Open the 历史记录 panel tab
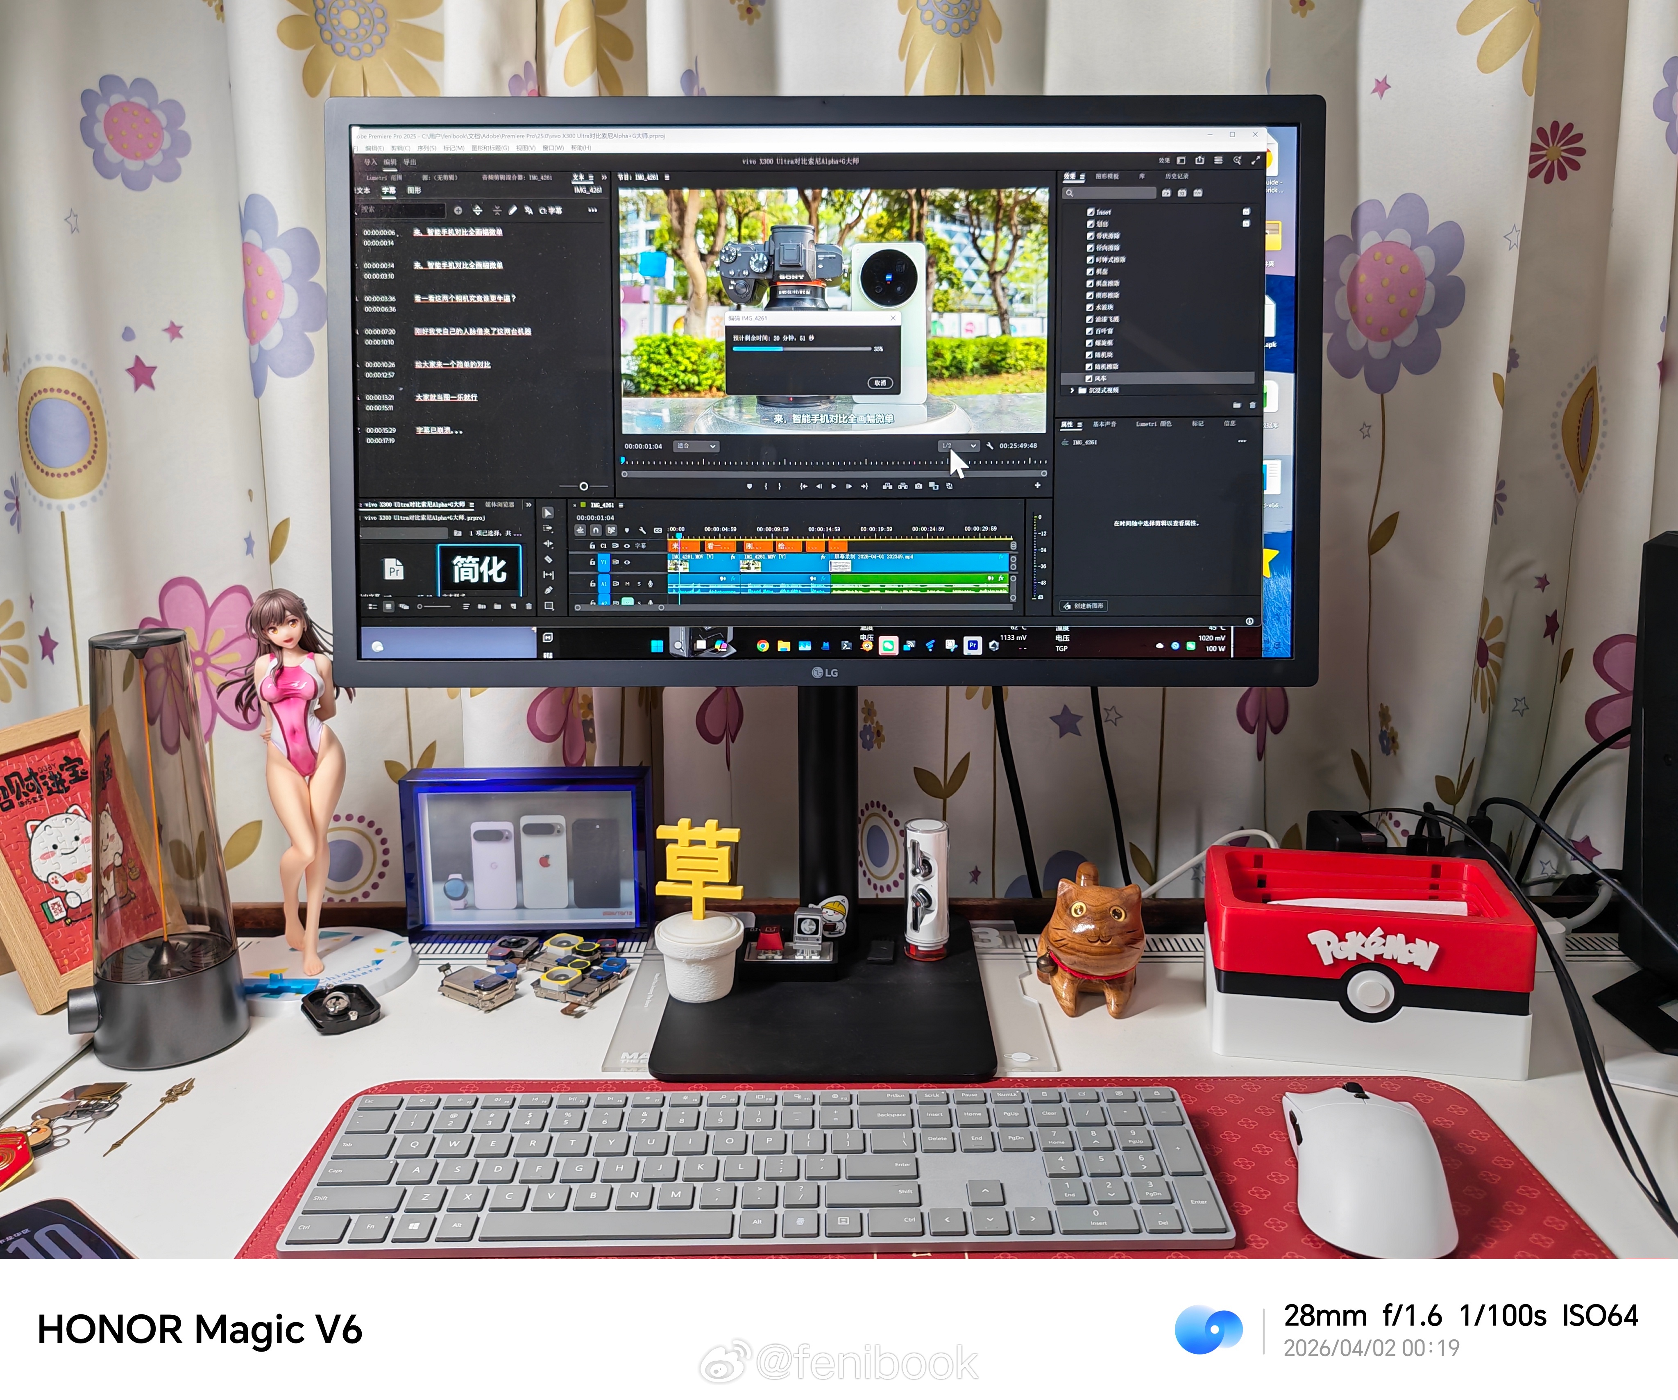Image resolution: width=1678 pixels, height=1400 pixels. click(1177, 176)
